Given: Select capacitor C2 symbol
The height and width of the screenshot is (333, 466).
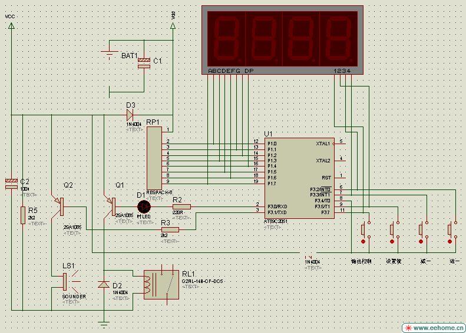Looking at the screenshot, I should click(11, 184).
